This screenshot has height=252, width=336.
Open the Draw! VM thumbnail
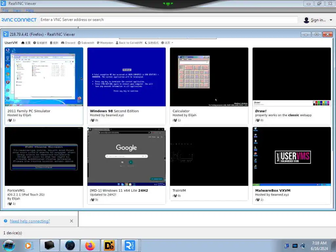click(292, 77)
